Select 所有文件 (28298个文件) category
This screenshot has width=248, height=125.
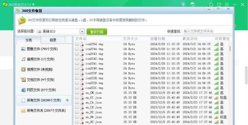pyautogui.click(x=44, y=100)
